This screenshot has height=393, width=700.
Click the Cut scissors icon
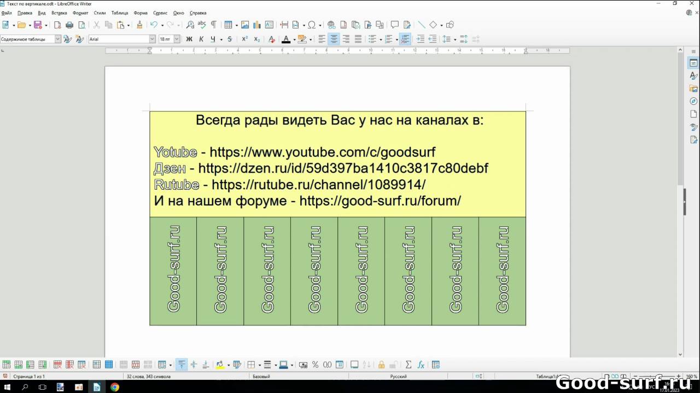point(96,25)
